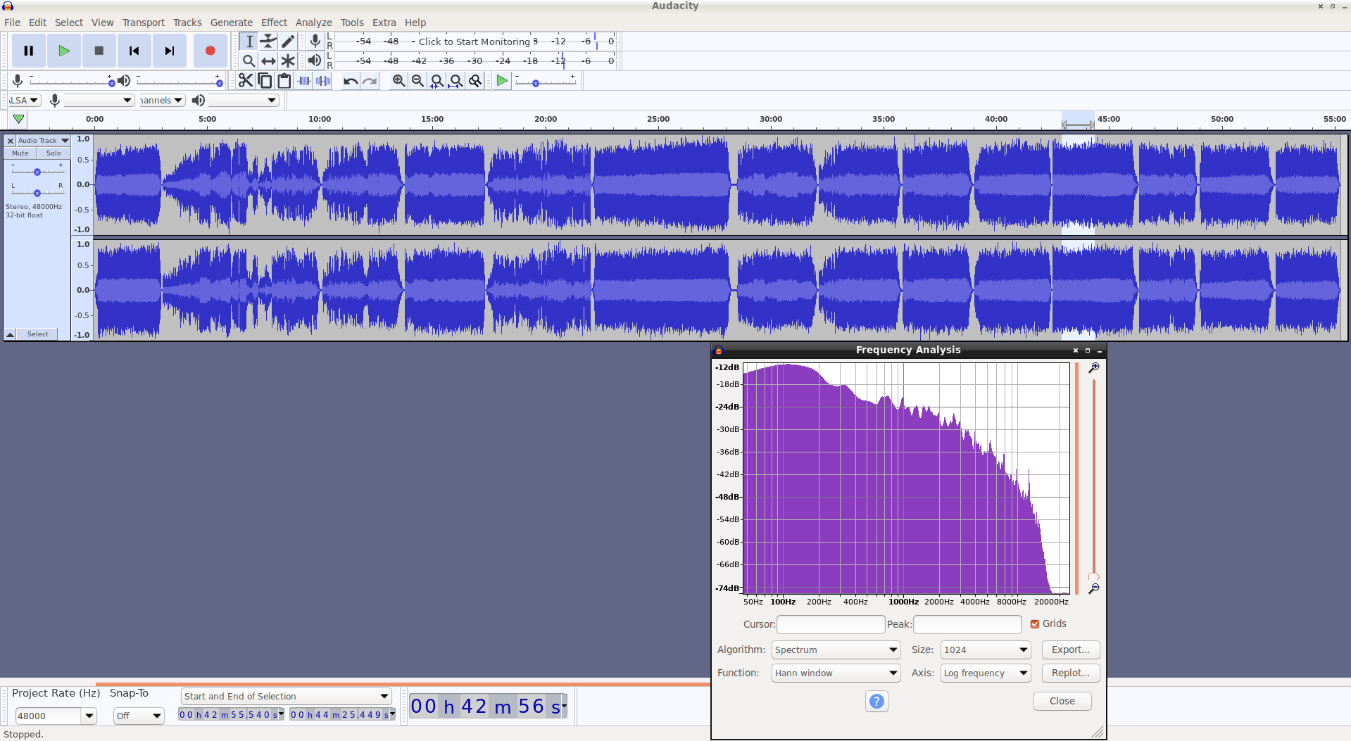Click the record meter microphone icon
This screenshot has height=741, width=1351.
point(315,42)
